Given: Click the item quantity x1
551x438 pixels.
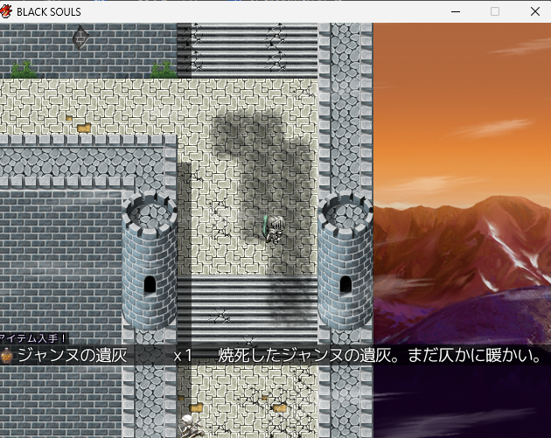Looking at the screenshot, I should [x=183, y=356].
